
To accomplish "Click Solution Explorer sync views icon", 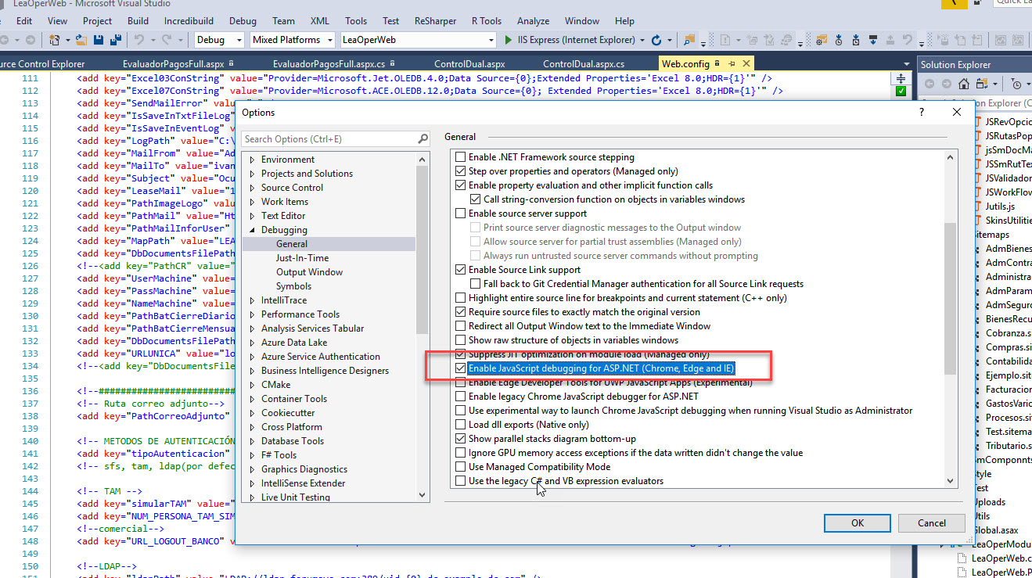I will coord(981,84).
